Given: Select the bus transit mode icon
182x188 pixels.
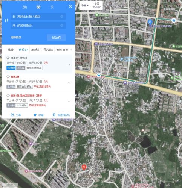Looking at the screenshot, I should pyautogui.click(x=38, y=7).
